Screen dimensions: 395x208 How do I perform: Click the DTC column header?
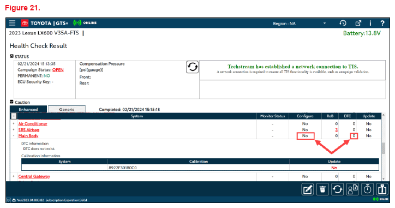[x=348, y=116]
